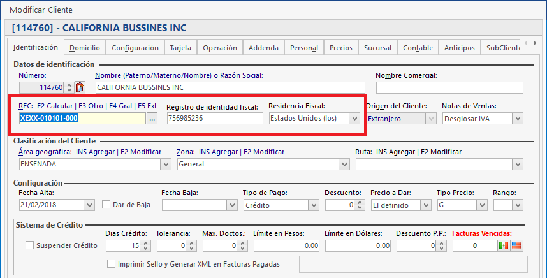Click the Descuento spinner arrows
Screen dimensions: 547x278
click(360, 205)
